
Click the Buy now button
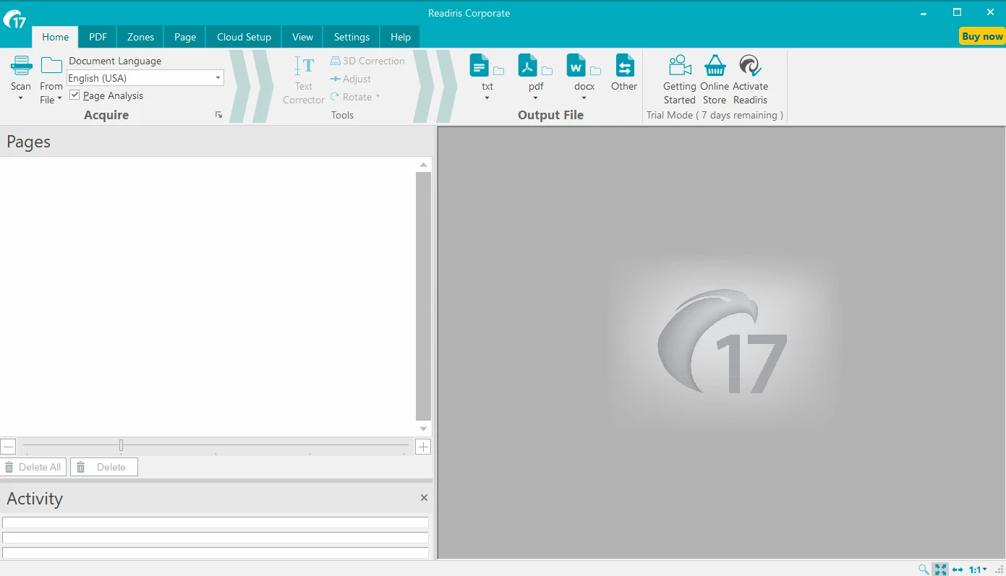pos(982,36)
